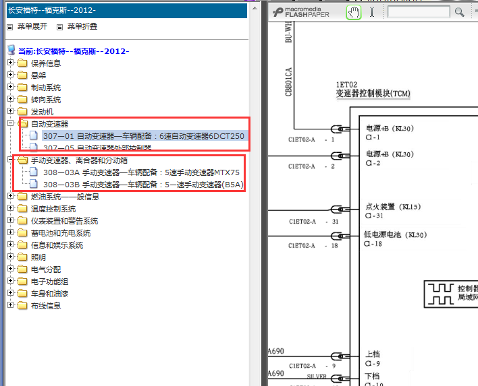Open 308—03A 手动变速器 MTX75 document
The height and width of the screenshot is (386, 478).
(142, 172)
